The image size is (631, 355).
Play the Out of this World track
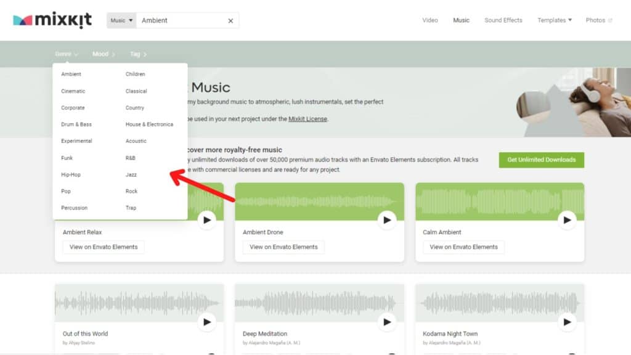click(206, 321)
